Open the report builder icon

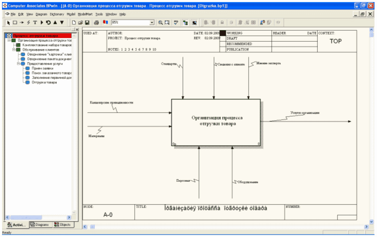point(105,23)
